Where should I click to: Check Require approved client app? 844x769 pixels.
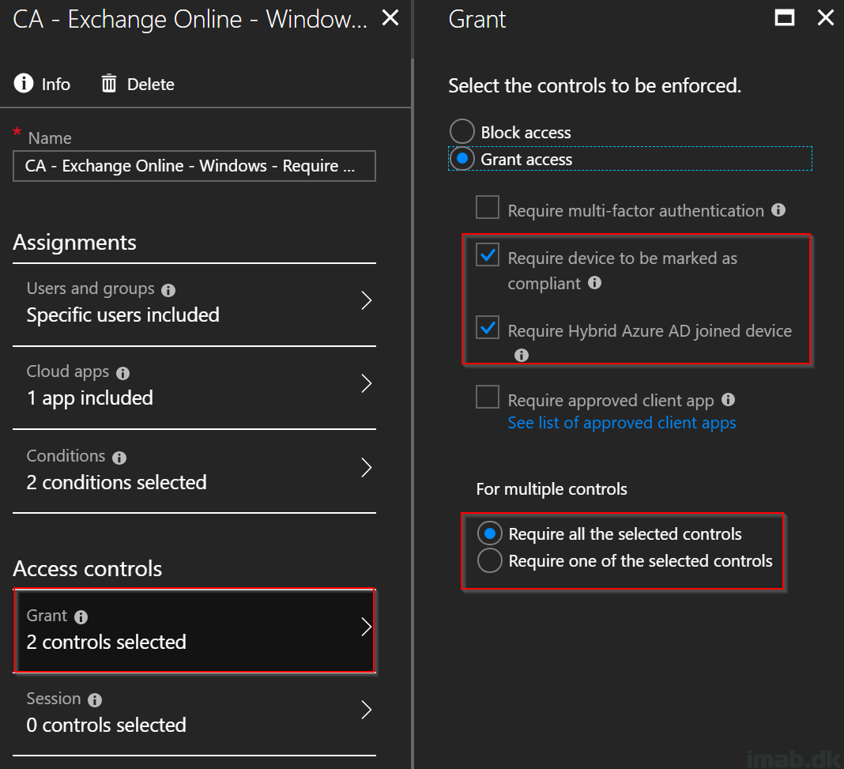coord(488,397)
